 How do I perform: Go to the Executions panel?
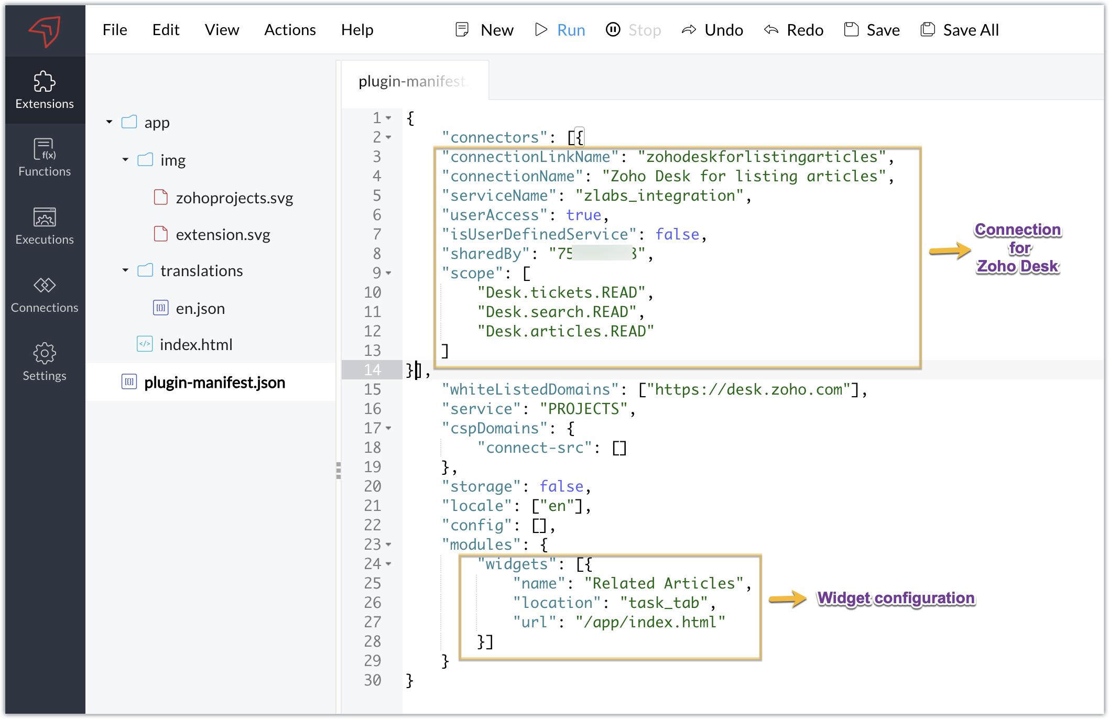45,225
